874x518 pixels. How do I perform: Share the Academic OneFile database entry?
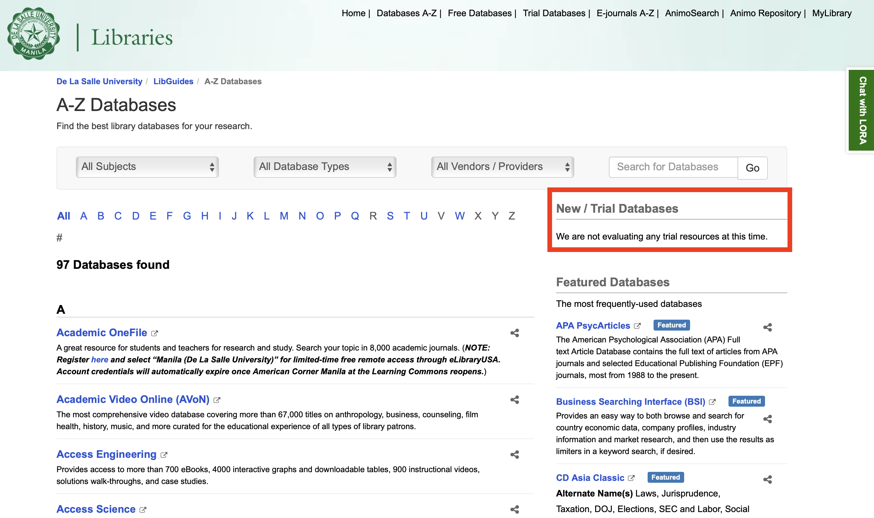tap(514, 333)
